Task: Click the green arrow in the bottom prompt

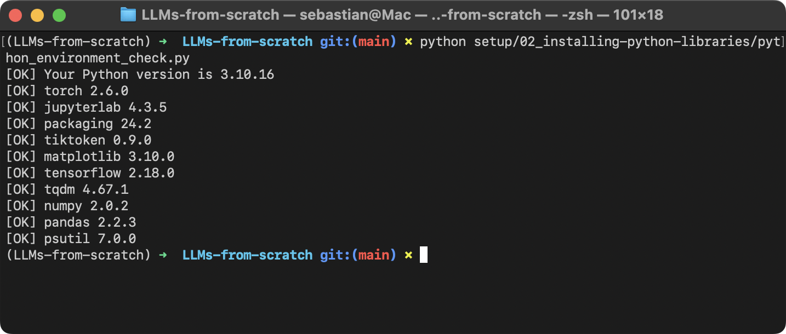Action: click(x=163, y=255)
